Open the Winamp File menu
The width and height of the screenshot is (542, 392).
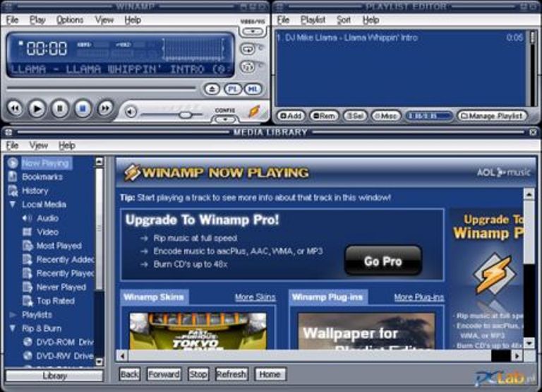coord(12,20)
